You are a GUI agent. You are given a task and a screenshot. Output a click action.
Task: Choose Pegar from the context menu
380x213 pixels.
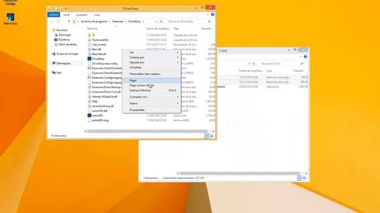tap(152, 80)
